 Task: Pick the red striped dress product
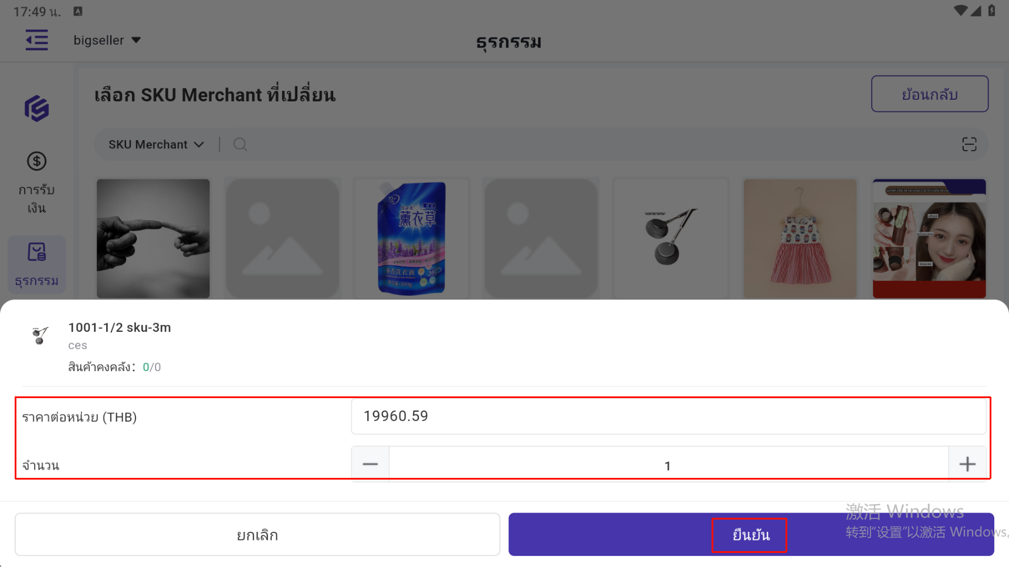800,239
